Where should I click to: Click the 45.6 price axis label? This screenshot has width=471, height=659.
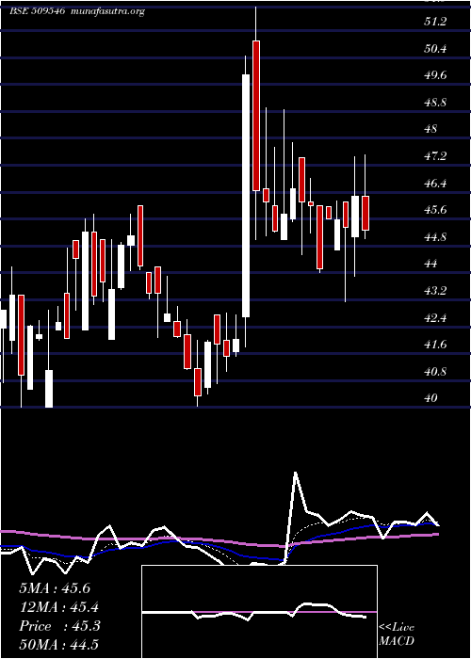(x=435, y=210)
